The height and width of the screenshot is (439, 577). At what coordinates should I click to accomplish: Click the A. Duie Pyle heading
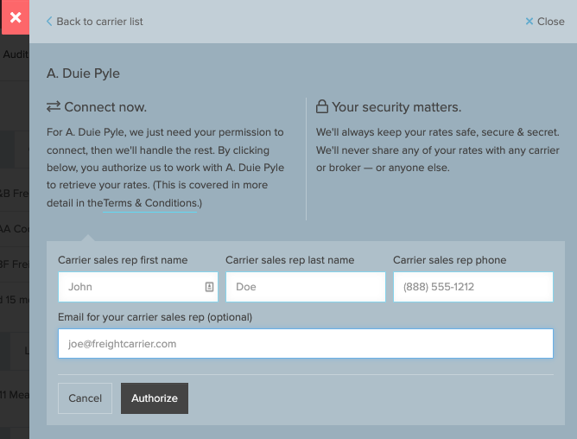click(83, 73)
